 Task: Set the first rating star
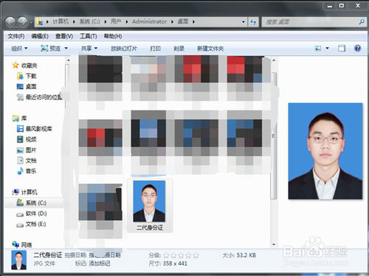[x=166, y=255]
